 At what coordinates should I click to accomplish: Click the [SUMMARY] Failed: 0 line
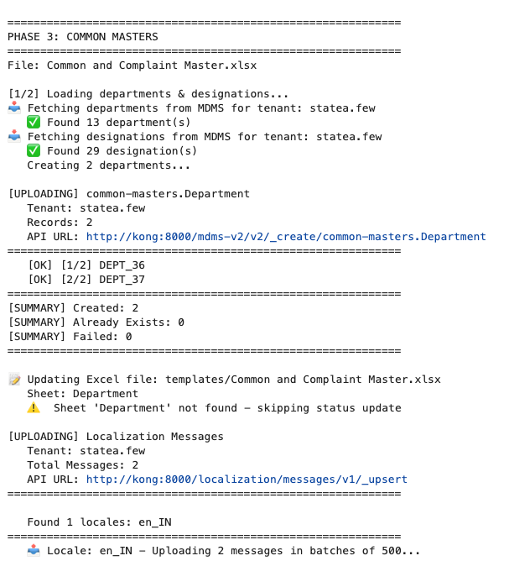(x=70, y=337)
